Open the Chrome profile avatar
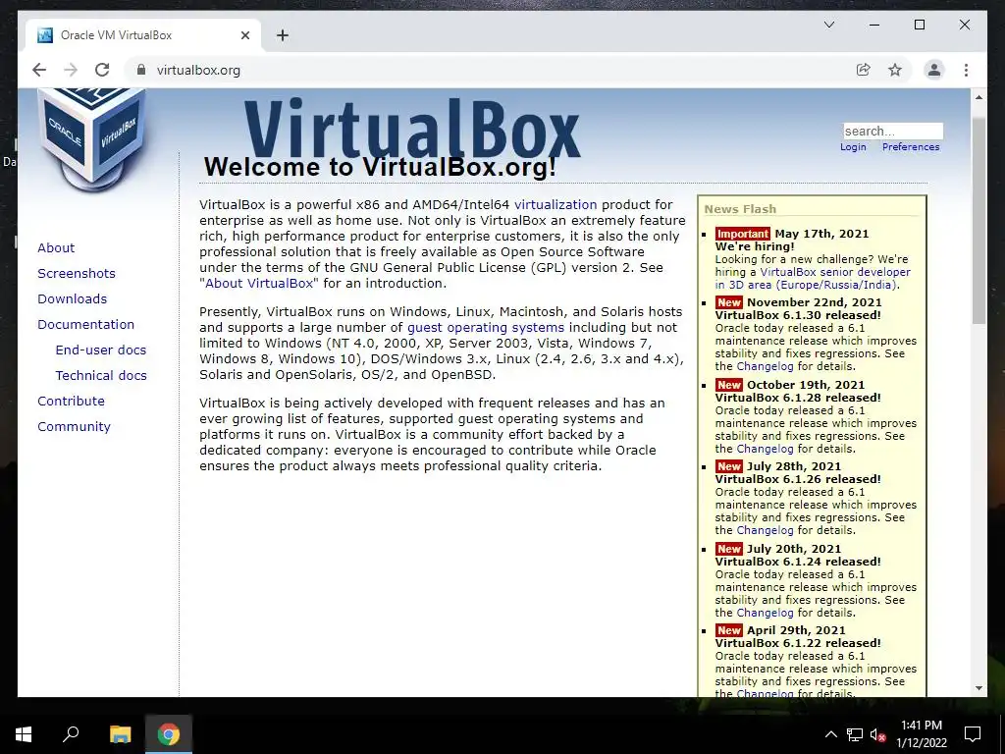The width and height of the screenshot is (1005, 754). click(x=934, y=70)
